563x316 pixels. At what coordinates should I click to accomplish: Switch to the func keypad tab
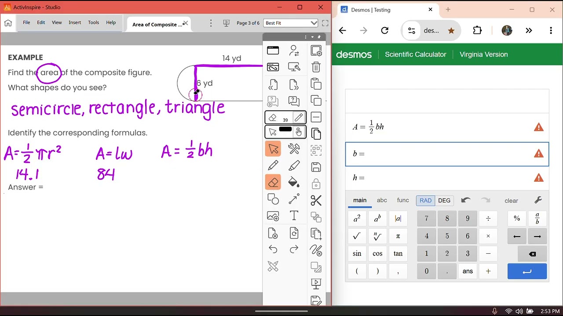pyautogui.click(x=403, y=200)
